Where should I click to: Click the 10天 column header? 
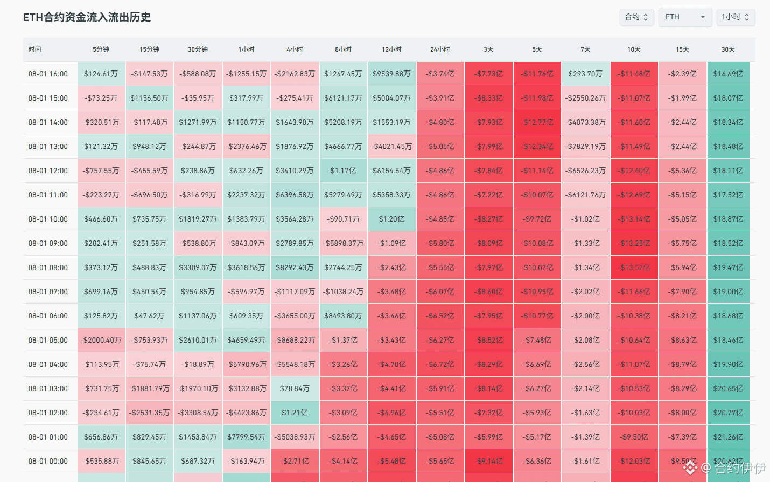[x=634, y=49]
